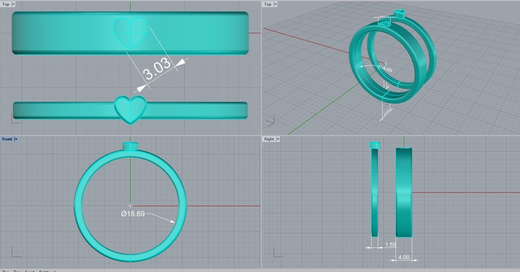The height and width of the screenshot is (272, 520).
Task: Select the 4.00 dimension in the Right view
Action: (x=403, y=257)
